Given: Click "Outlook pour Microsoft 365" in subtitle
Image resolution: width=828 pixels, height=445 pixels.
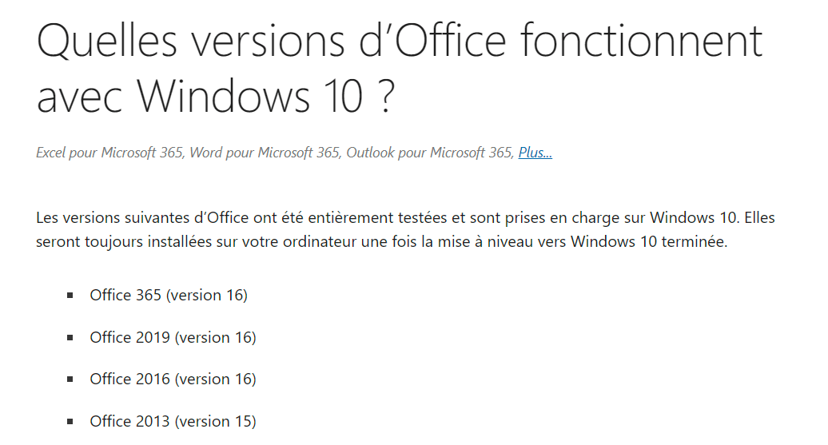Looking at the screenshot, I should pyautogui.click(x=430, y=153).
